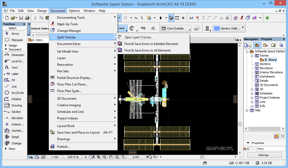This screenshot has width=288, height=168.
Task: Select the Text tool
Action: [x=14, y=68]
